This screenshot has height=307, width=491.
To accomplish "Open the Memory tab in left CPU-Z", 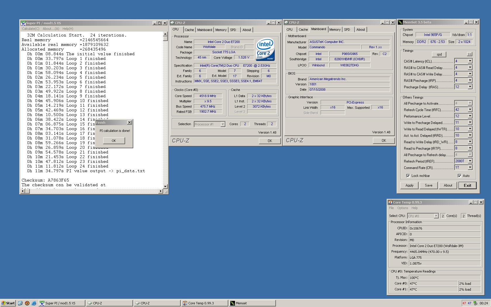I will coord(221,30).
